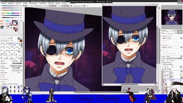Toggle the lock move padlock option

coord(173,60)
